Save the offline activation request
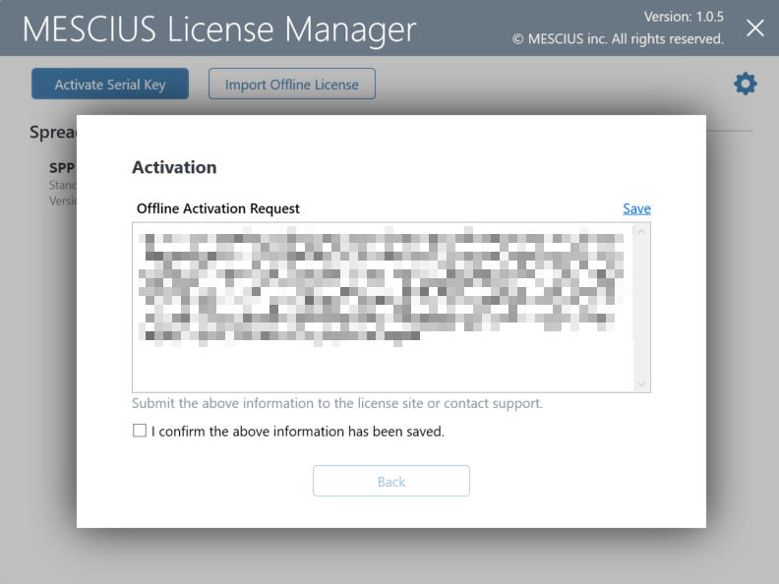779x584 pixels. point(636,208)
